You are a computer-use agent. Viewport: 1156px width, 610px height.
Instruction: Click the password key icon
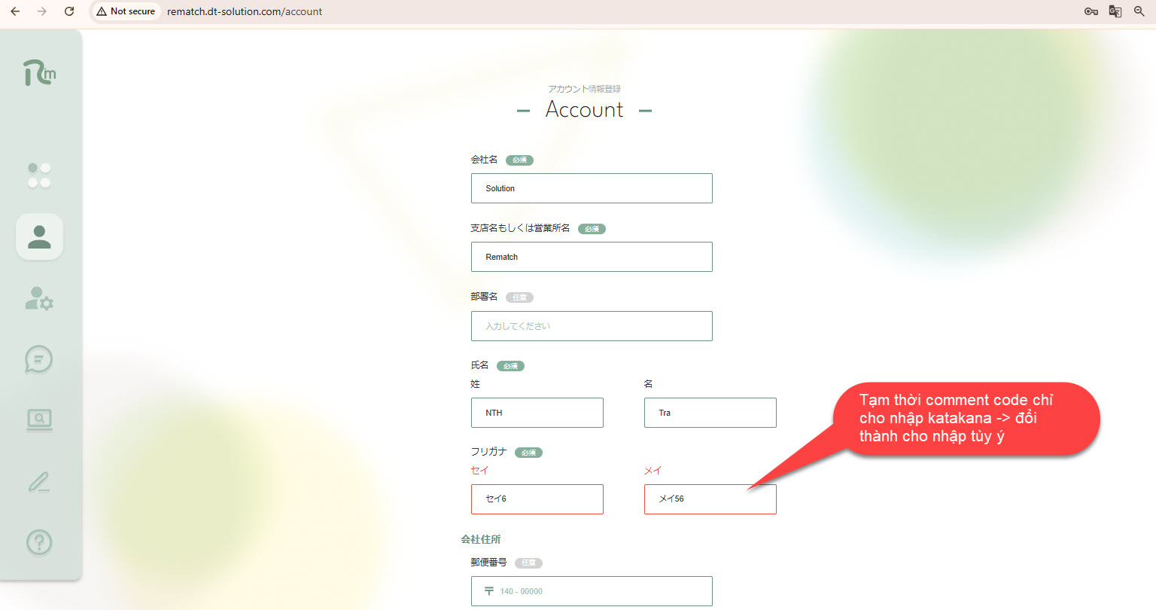tap(1091, 11)
